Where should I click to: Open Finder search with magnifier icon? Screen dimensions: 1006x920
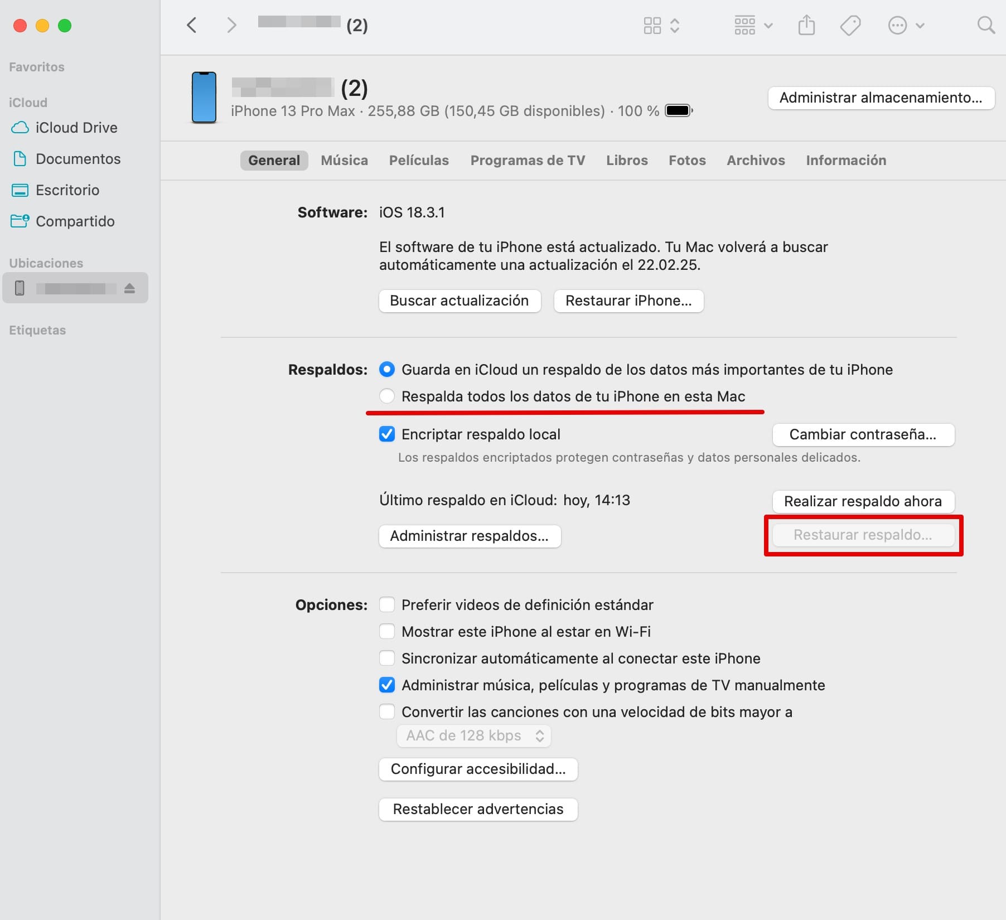point(986,25)
